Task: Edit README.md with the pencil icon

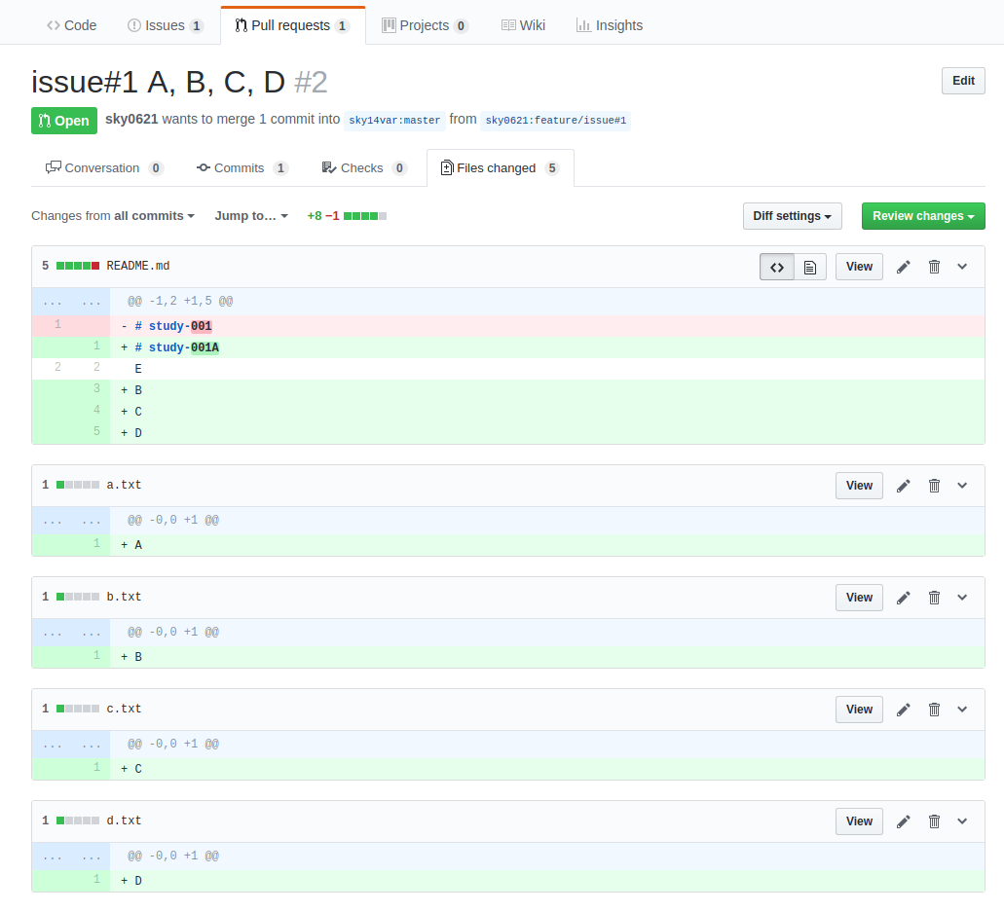Action: point(903,267)
